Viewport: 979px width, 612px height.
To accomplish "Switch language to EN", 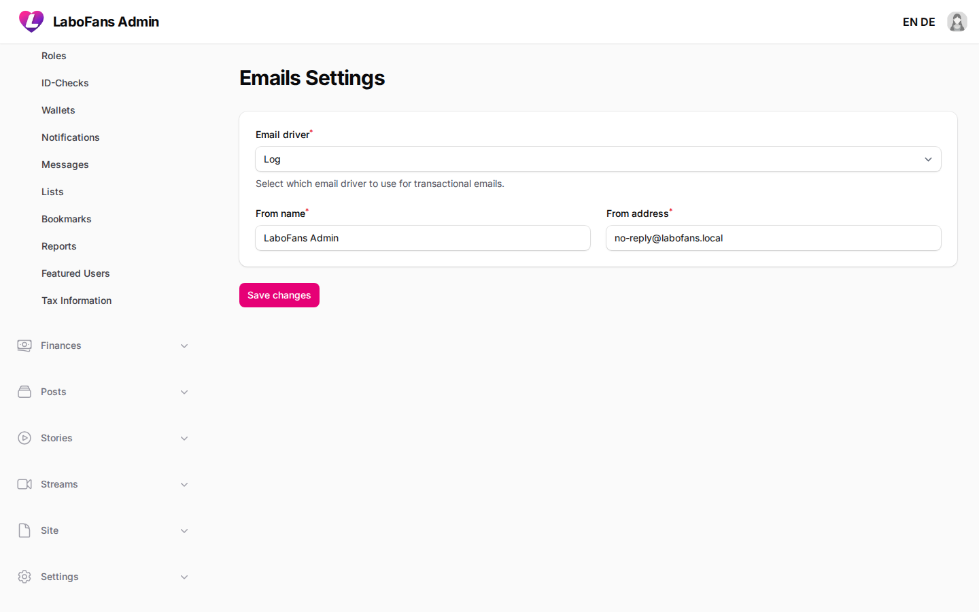I will coord(910,22).
